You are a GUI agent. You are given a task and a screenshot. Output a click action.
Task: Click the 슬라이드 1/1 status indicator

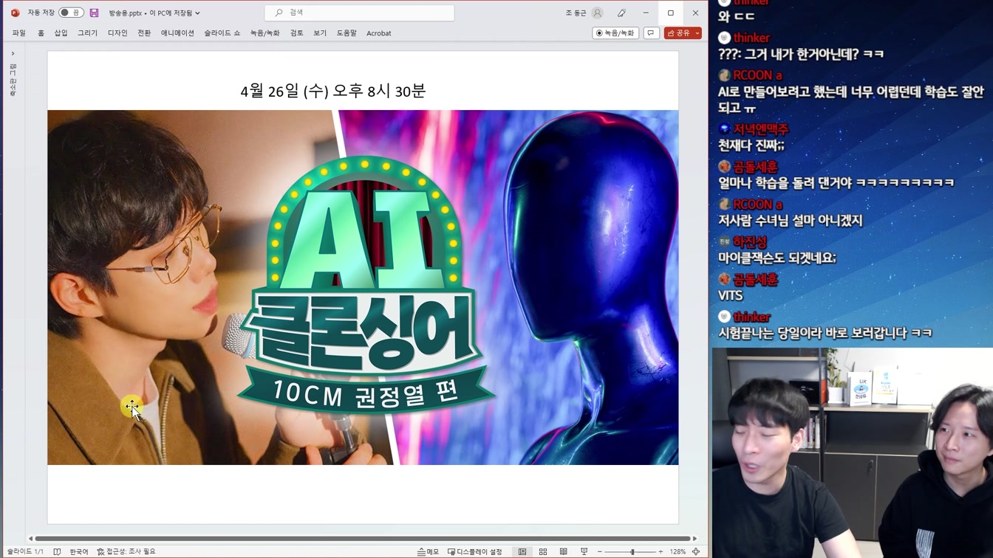point(25,551)
